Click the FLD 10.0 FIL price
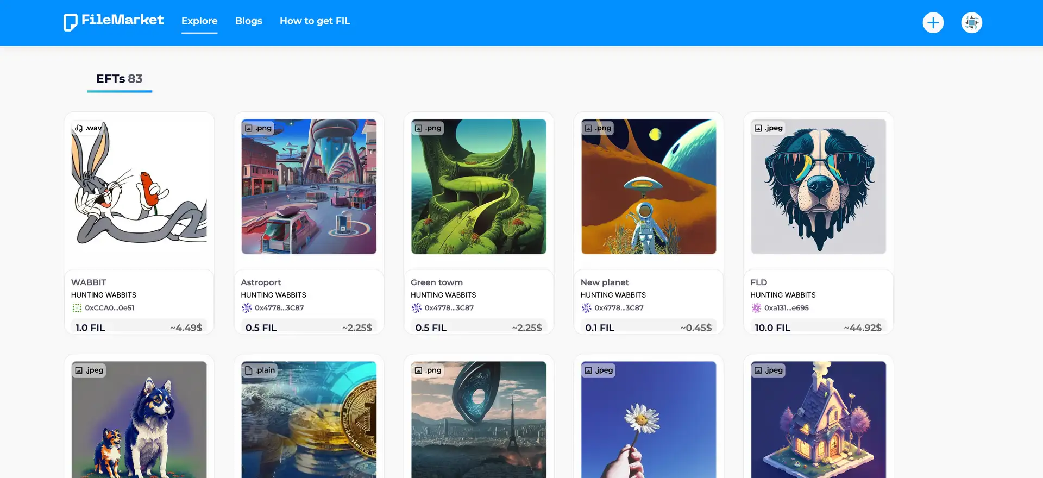 (772, 328)
